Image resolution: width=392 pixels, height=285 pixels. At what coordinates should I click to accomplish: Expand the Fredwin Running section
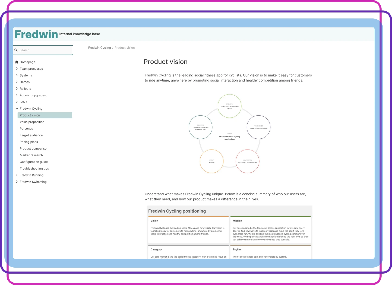tap(17, 175)
